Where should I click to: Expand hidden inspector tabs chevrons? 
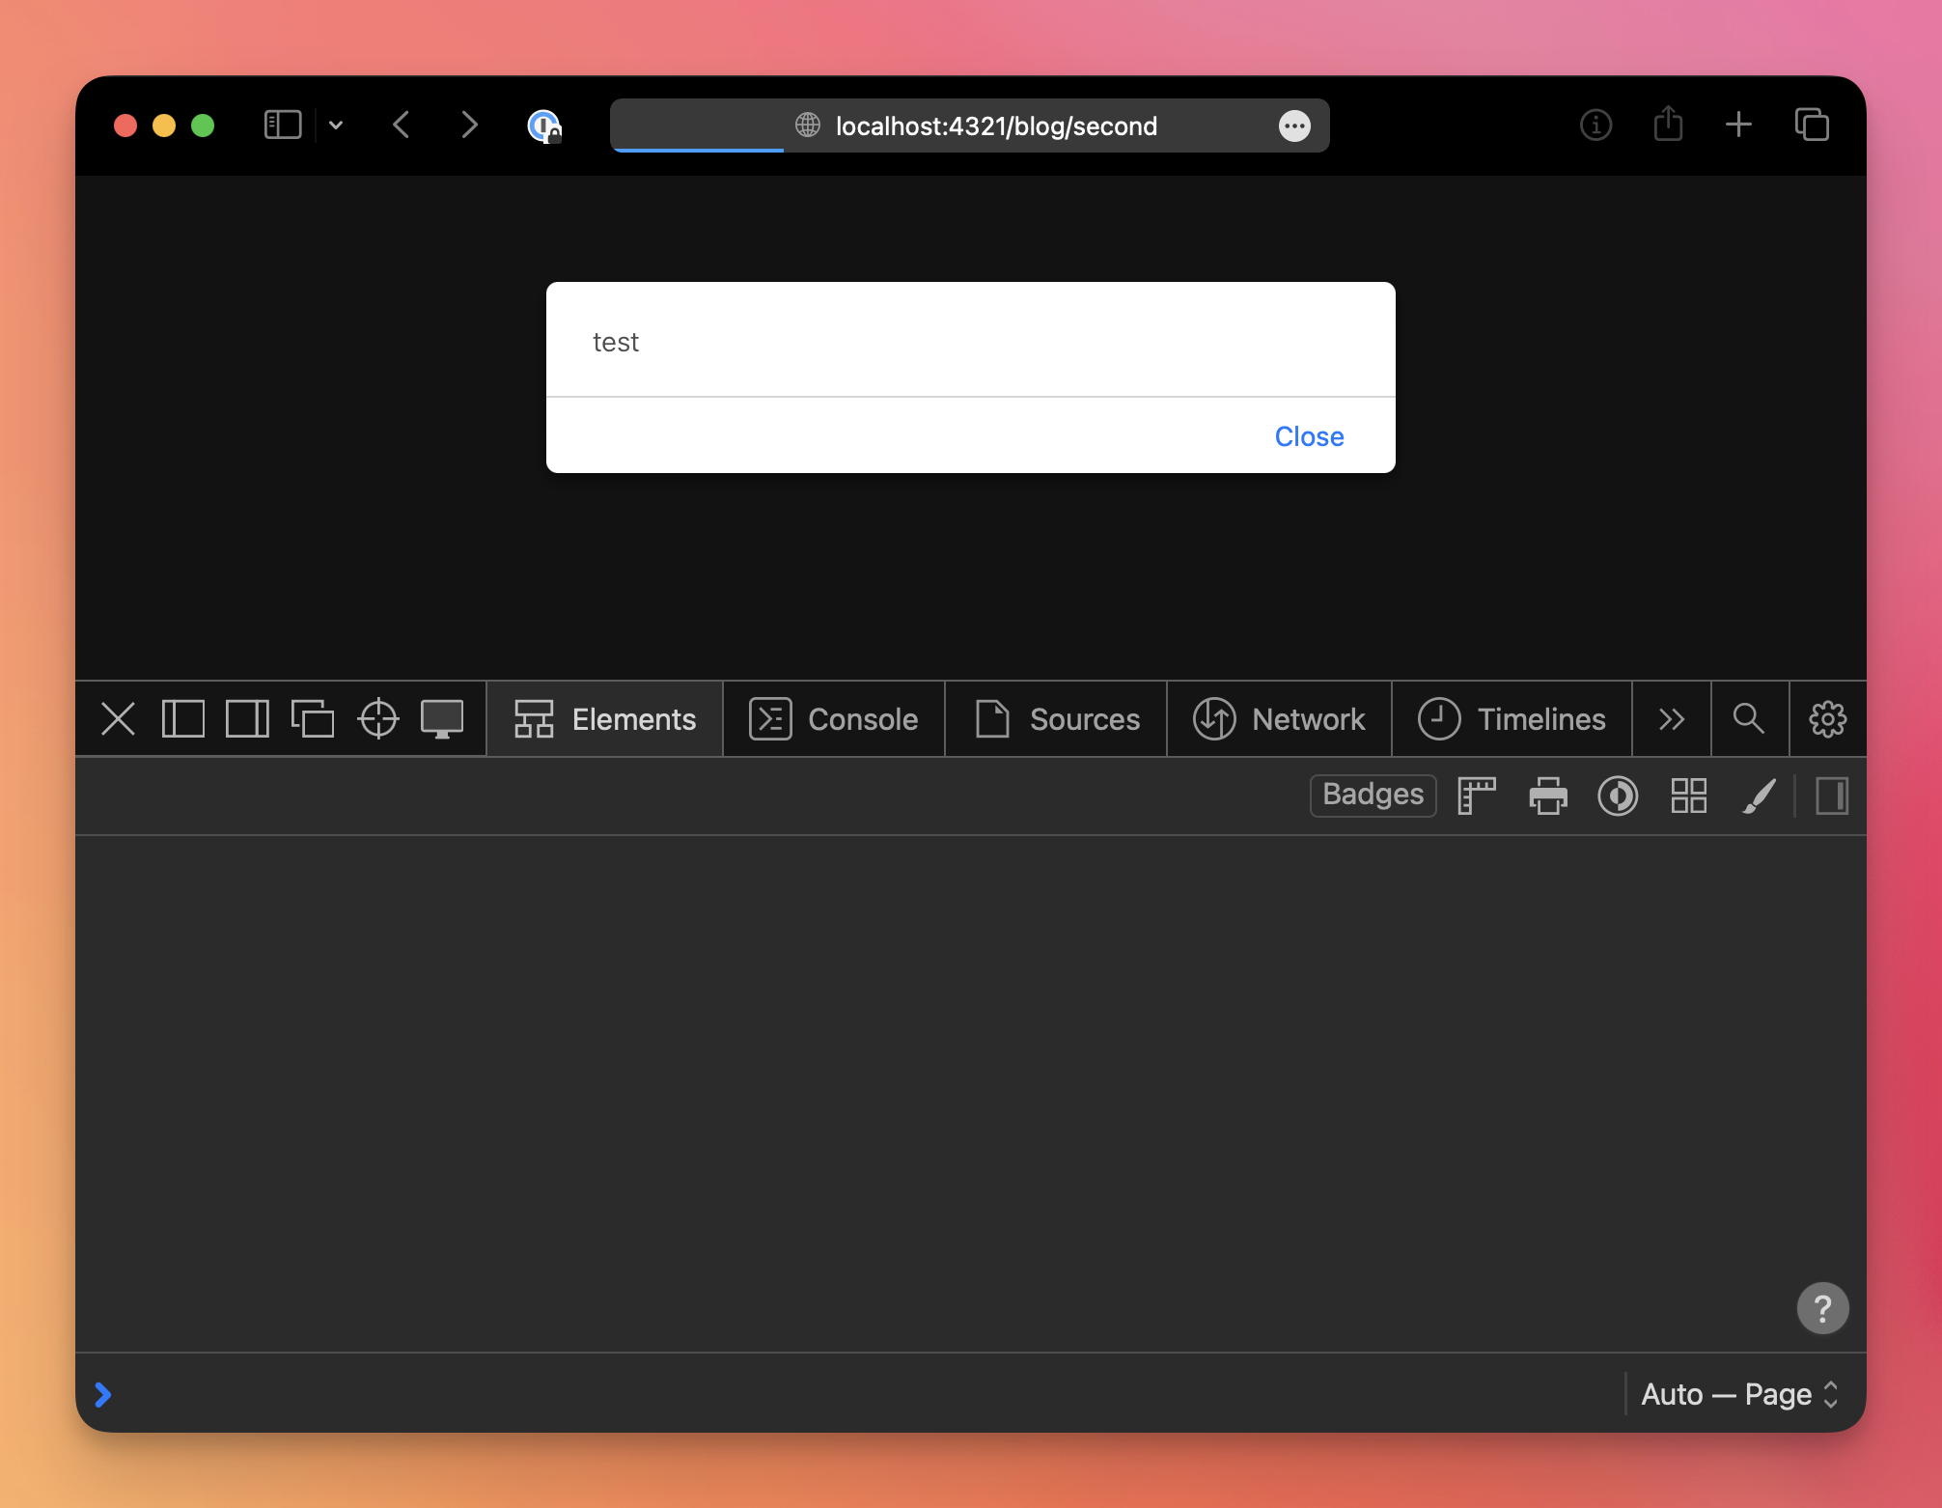[x=1671, y=719]
